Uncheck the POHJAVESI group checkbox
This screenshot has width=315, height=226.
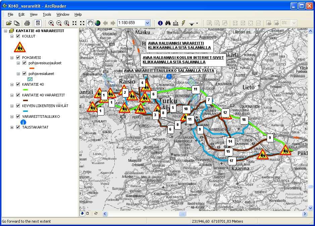coord(18,58)
